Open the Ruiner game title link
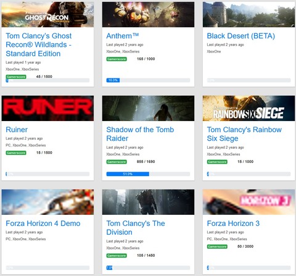This screenshot has height=276, width=296. click(17, 130)
